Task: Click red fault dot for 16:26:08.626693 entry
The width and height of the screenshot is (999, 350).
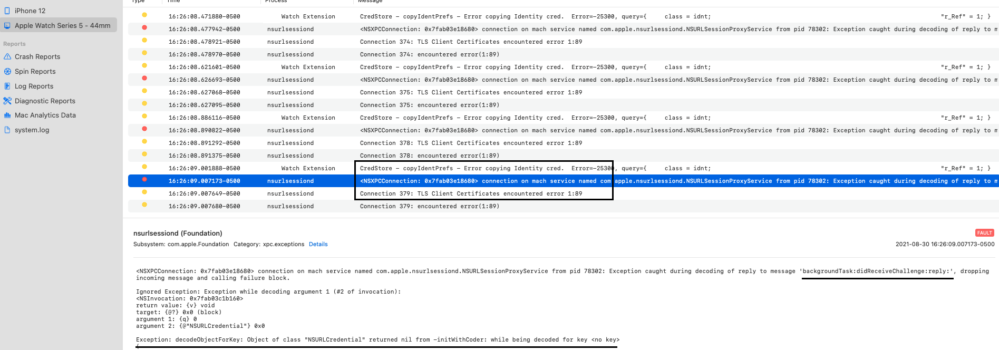Action: [x=144, y=79]
